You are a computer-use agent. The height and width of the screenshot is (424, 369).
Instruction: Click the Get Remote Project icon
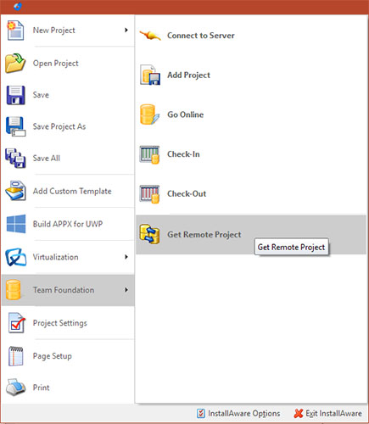click(150, 234)
